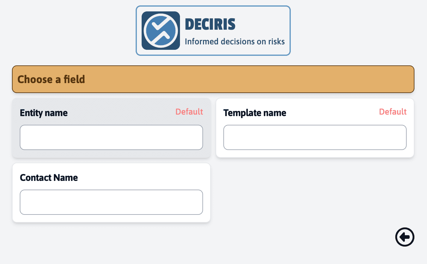Expand the Choose a field header

click(x=213, y=79)
